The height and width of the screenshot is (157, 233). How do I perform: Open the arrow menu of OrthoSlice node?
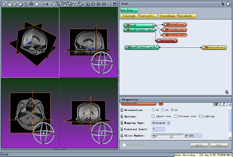[x=185, y=25]
